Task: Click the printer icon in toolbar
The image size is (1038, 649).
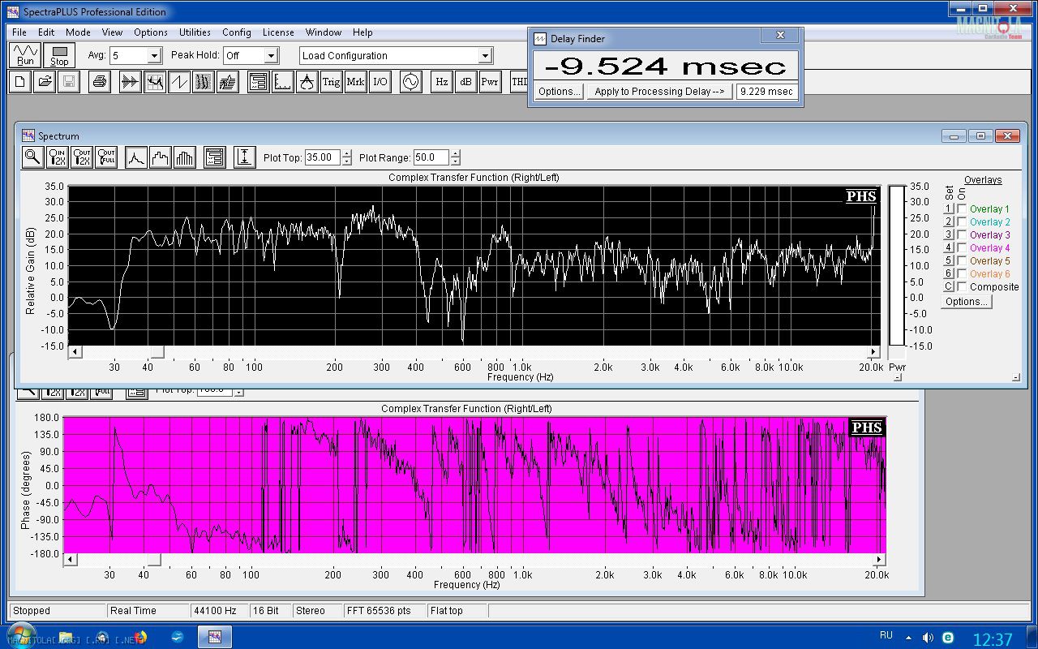Action: point(99,82)
